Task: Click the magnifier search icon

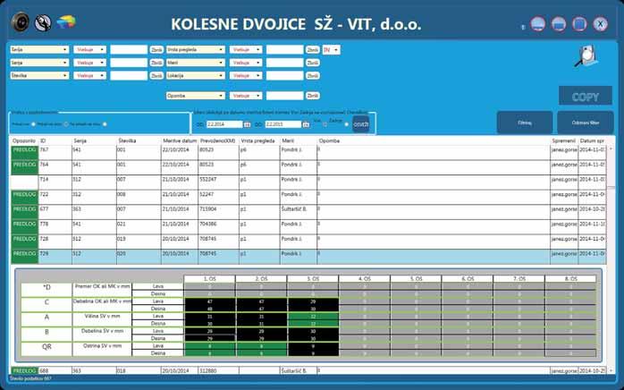Action: coord(586,55)
